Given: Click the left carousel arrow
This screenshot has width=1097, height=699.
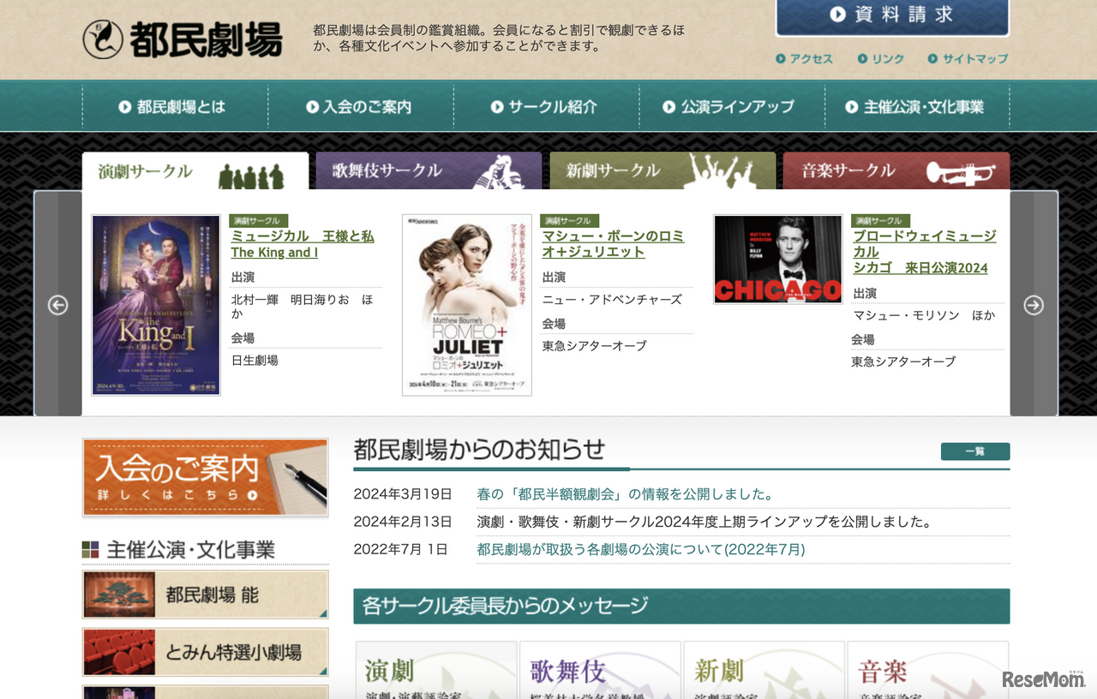Looking at the screenshot, I should [x=58, y=305].
